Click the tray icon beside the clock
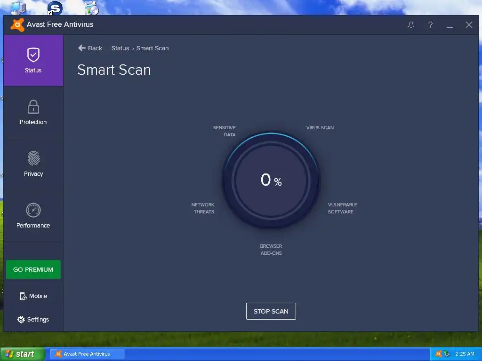Screen dimensions: 482x361 coord(447,354)
